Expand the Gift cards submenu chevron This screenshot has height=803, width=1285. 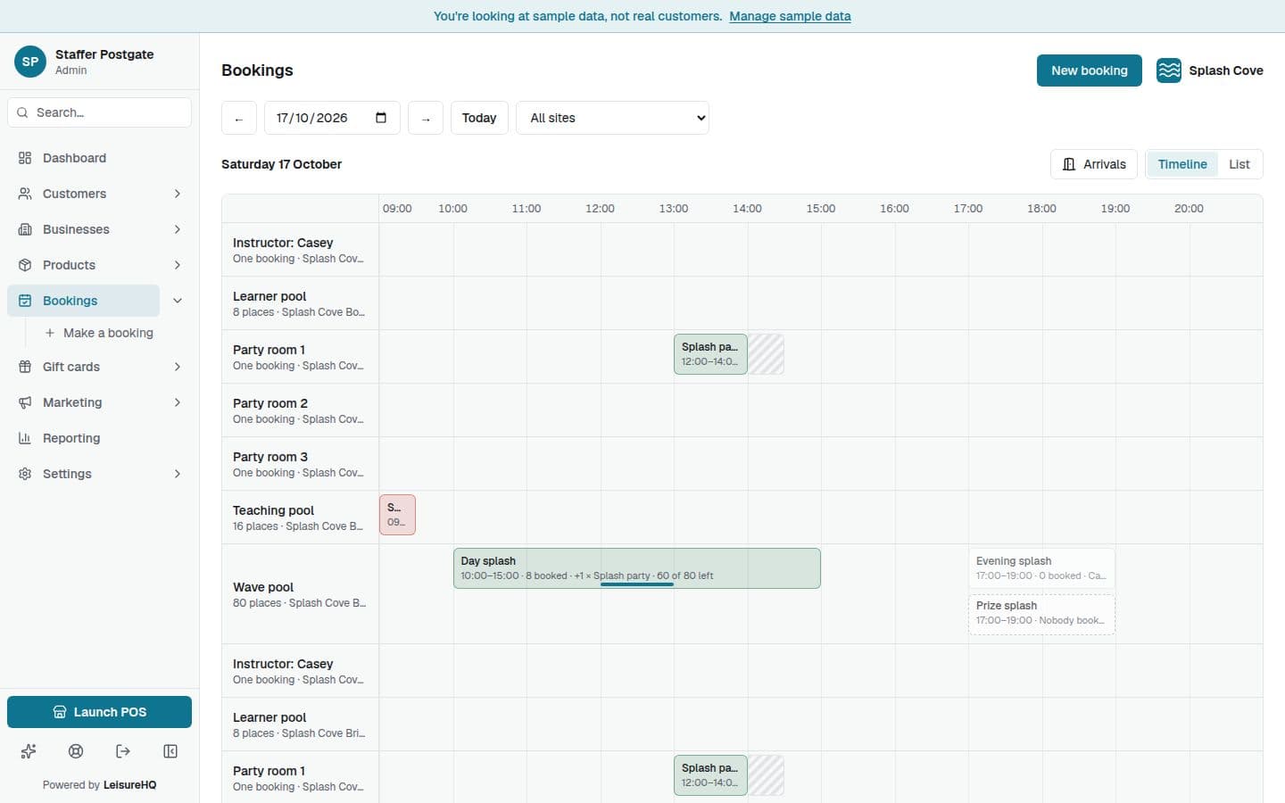click(x=178, y=367)
